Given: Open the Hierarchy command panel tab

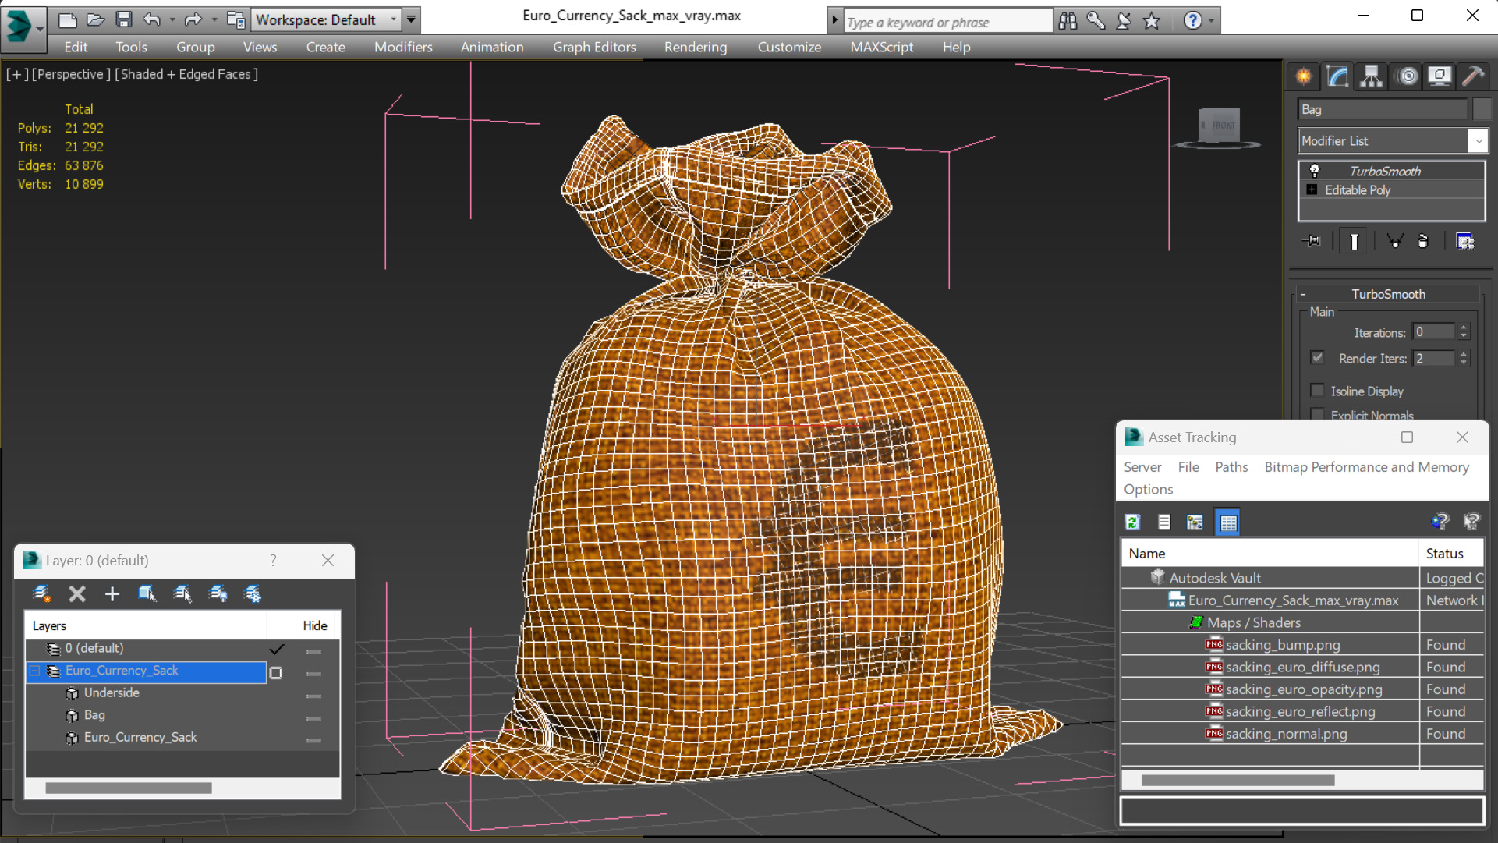Looking at the screenshot, I should point(1371,76).
